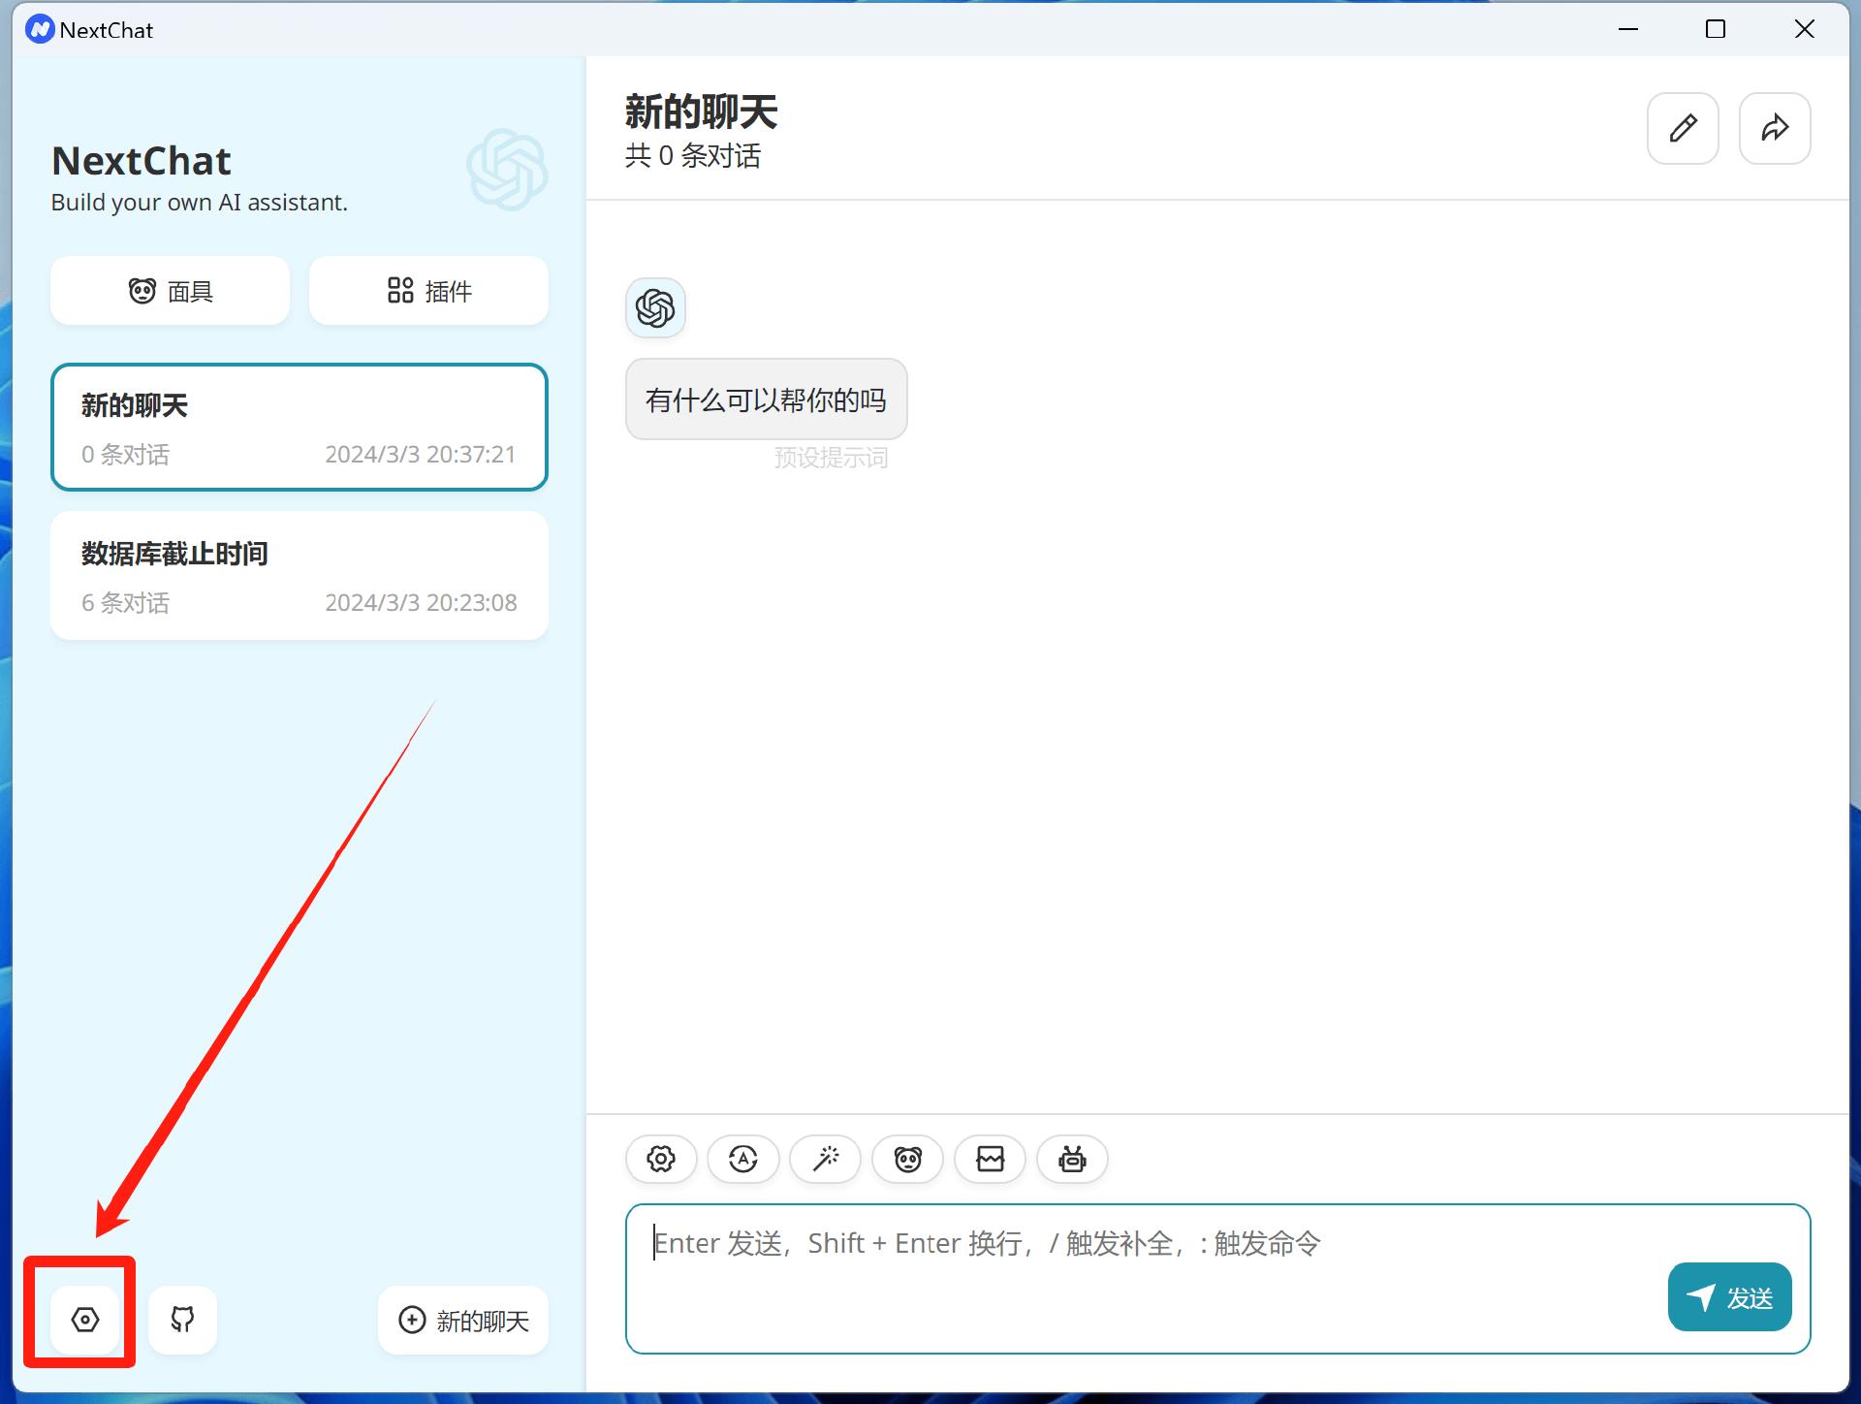1861x1404 pixels.
Task: Toggle edit mode with the pencil icon
Action: (x=1683, y=128)
